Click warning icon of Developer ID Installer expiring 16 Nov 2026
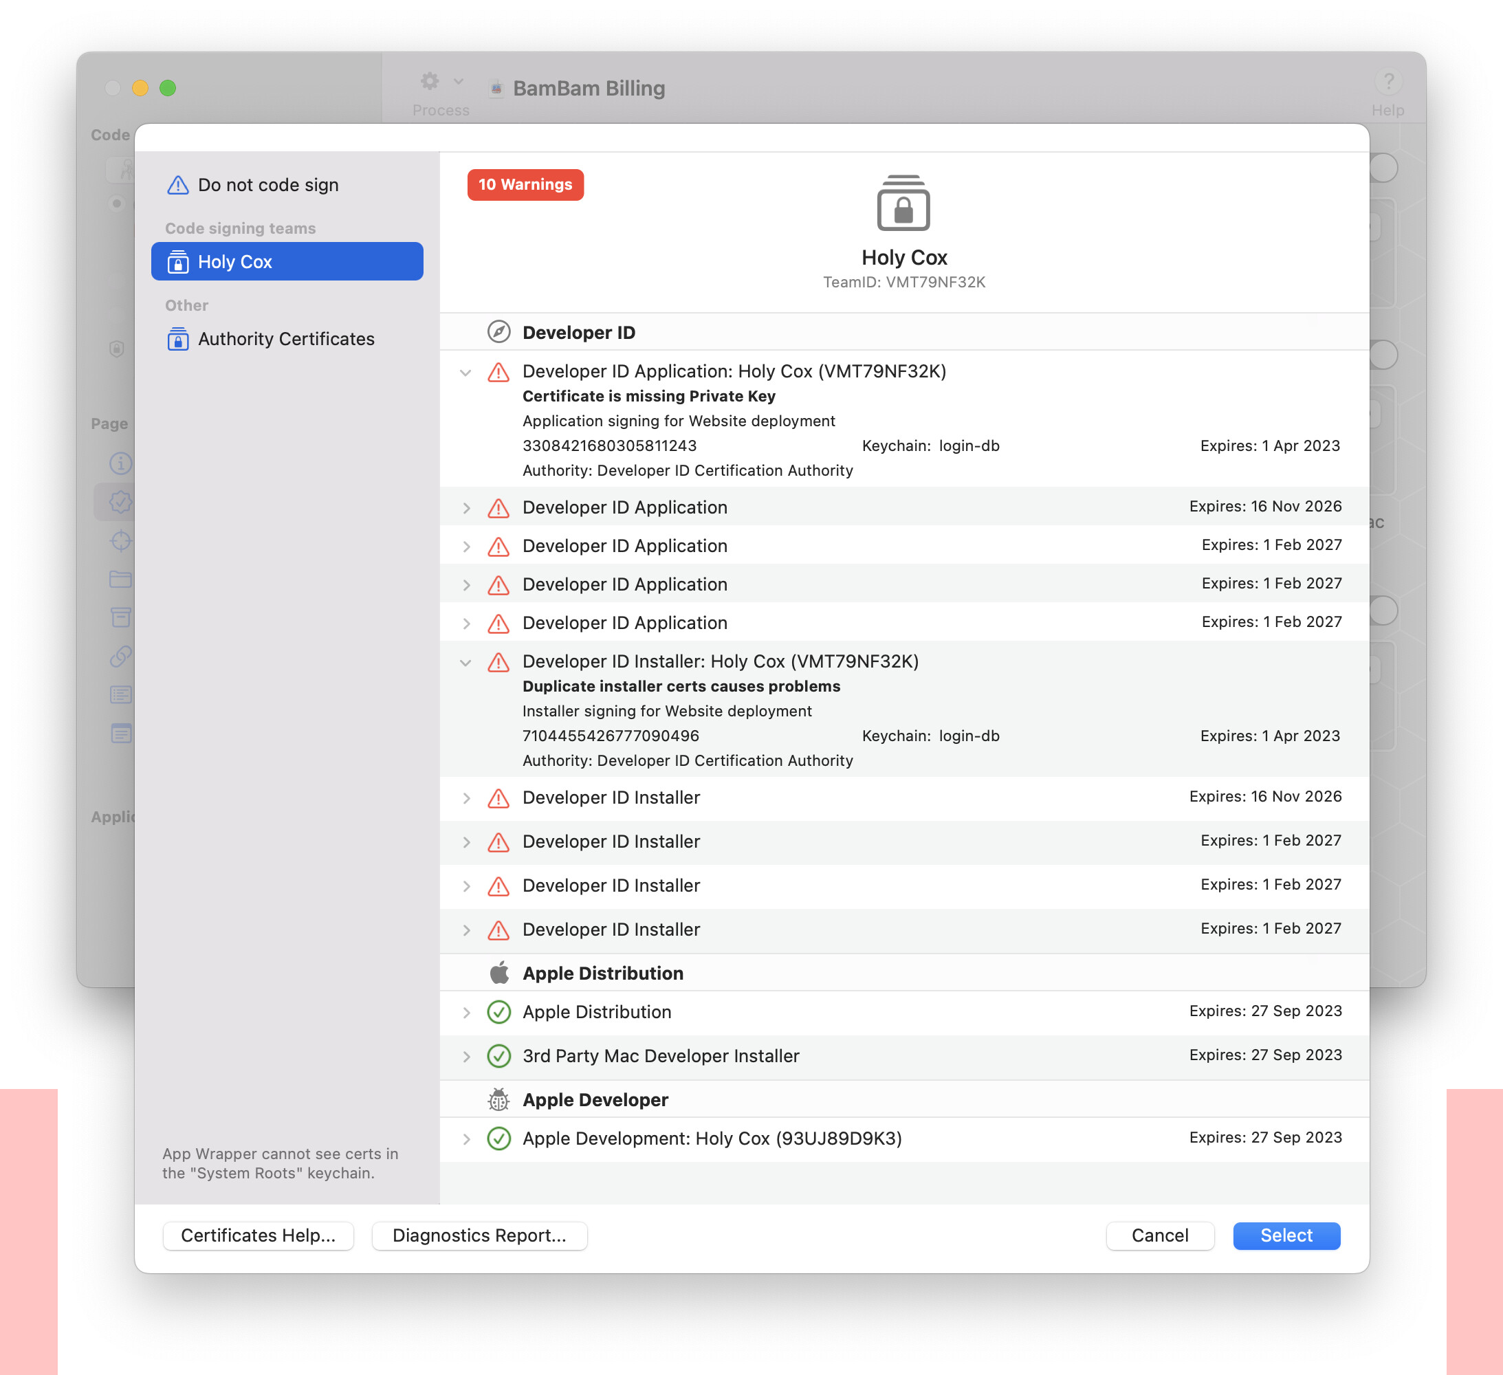Viewport: 1503px width, 1375px height. (498, 798)
